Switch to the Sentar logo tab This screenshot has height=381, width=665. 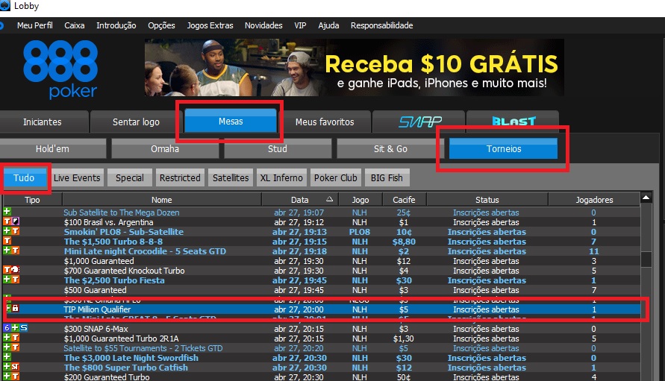136,122
